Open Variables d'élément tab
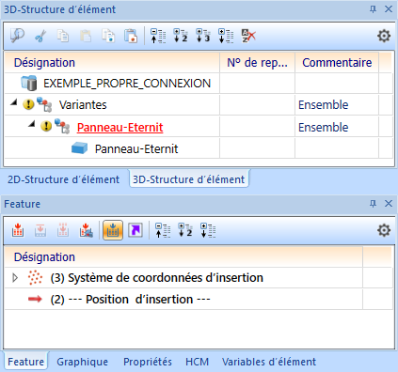This screenshot has width=398, height=372. [269, 362]
